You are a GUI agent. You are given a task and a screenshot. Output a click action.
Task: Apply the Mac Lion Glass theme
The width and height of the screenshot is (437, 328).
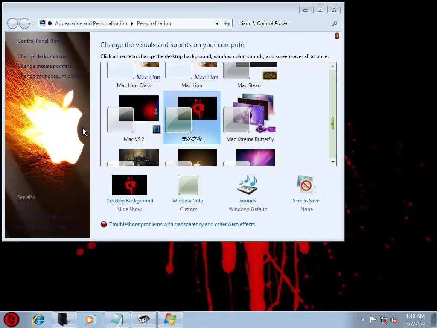click(x=134, y=76)
